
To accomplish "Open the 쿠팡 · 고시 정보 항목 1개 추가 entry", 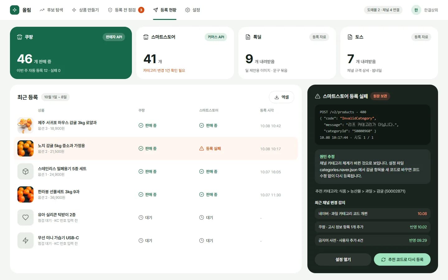I will 373,227.
